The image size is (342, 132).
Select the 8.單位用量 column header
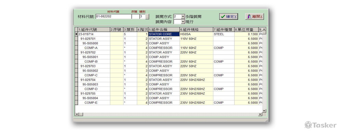point(247,30)
